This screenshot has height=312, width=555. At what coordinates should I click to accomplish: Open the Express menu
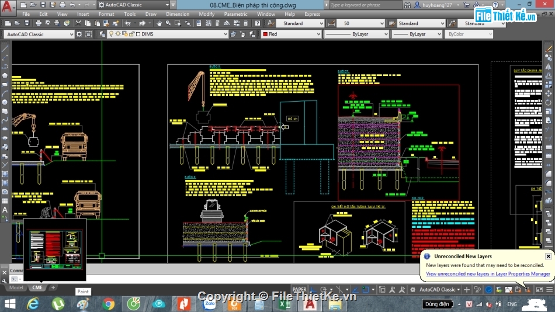click(312, 14)
